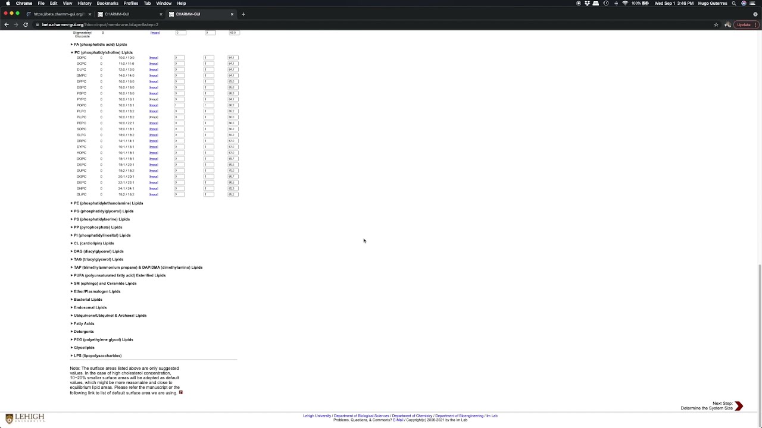
Task: Expand PG (phosphatidylglycerol) Lipids
Action: point(102,211)
